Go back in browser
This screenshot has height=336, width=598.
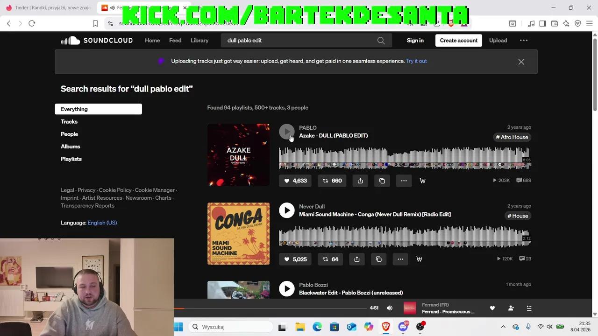point(8,23)
